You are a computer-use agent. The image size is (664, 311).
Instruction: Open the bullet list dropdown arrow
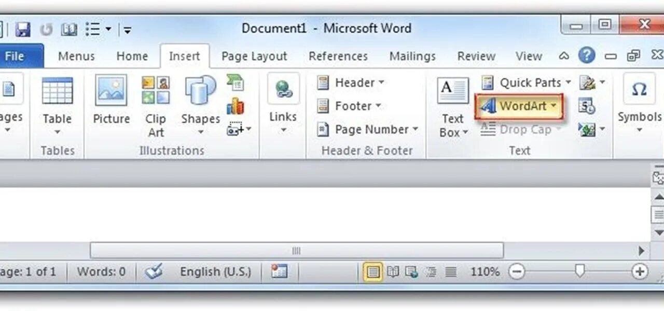click(x=108, y=29)
